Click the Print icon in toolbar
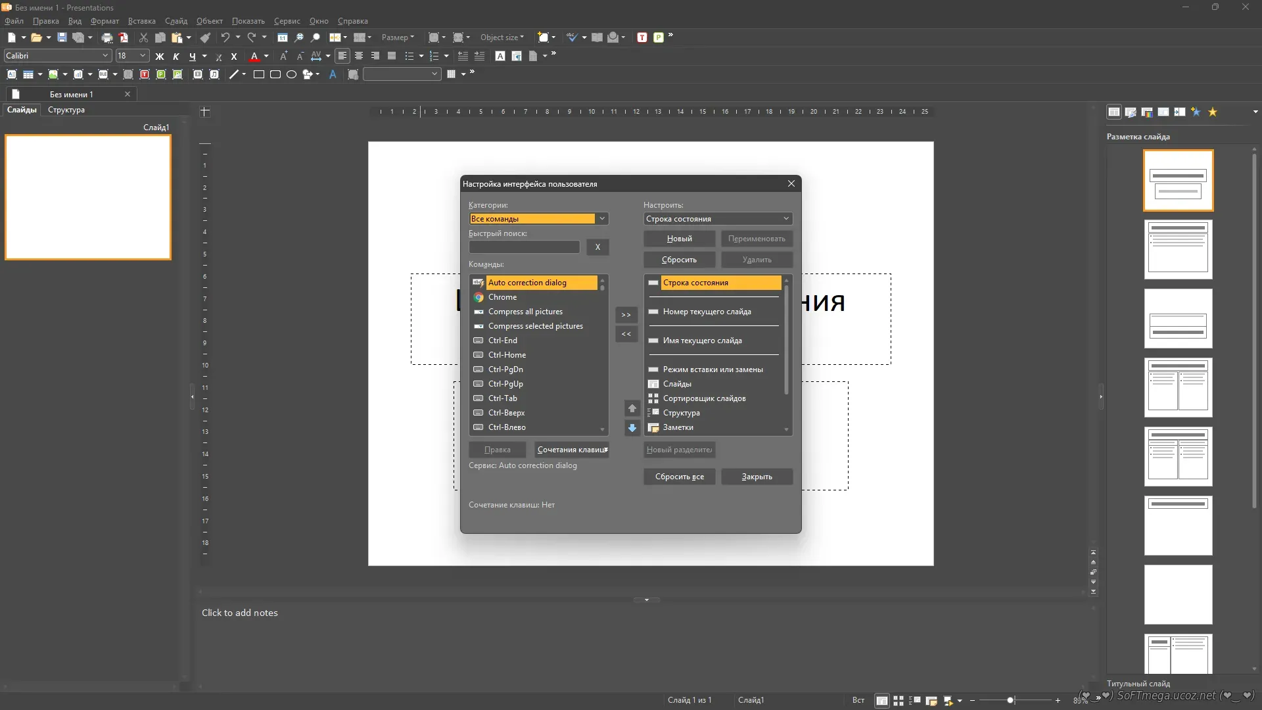This screenshot has width=1262, height=710. pyautogui.click(x=107, y=37)
